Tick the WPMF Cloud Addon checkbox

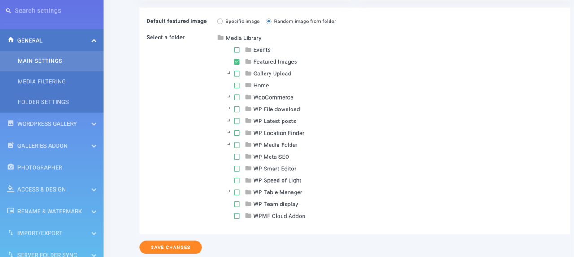click(x=237, y=216)
